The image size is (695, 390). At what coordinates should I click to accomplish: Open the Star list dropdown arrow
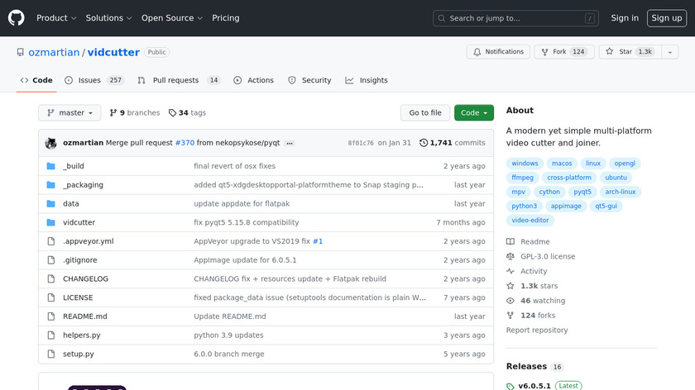(x=669, y=52)
